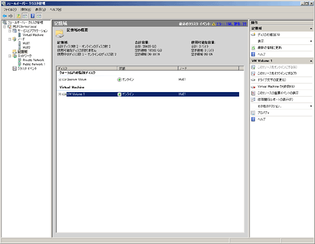Click the bring-resource-online icon under VM Volume 1
Screen dimensions: 315x244
(253, 67)
